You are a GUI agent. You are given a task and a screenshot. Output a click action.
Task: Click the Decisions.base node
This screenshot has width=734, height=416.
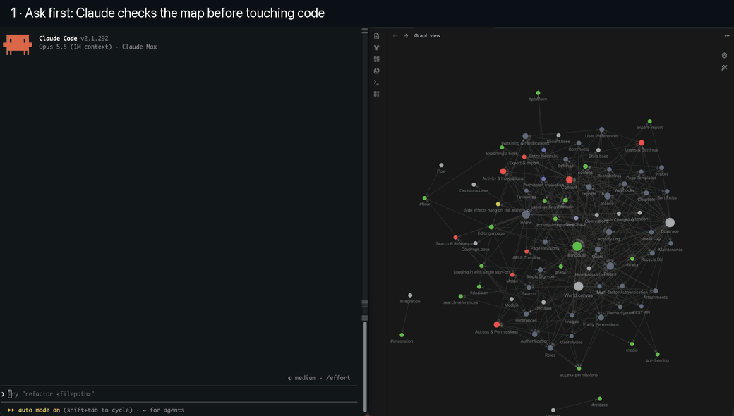click(474, 185)
